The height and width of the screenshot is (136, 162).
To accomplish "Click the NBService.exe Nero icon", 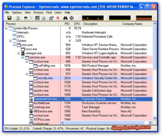I will click(x=31, y=111).
